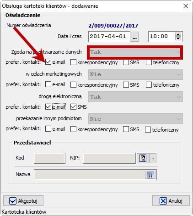Increase time with the up spinner arrow
193x216 pixels.
click(178, 34)
